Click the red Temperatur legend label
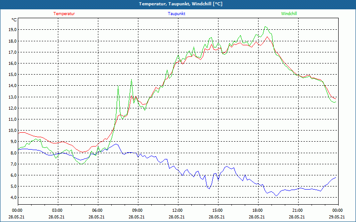356x222 pixels. tap(64, 14)
